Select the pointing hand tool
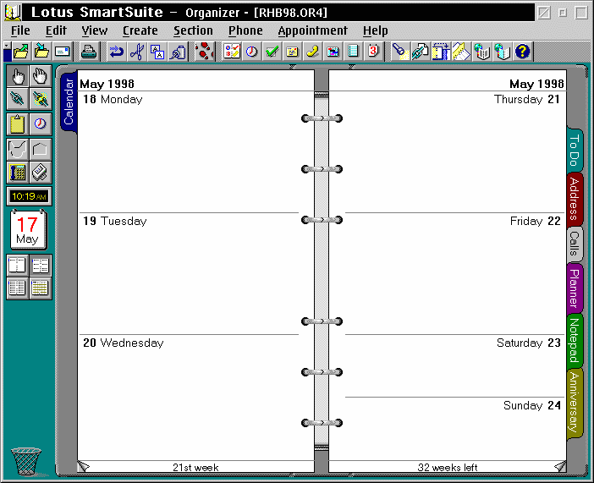594x483 pixels. 18,76
